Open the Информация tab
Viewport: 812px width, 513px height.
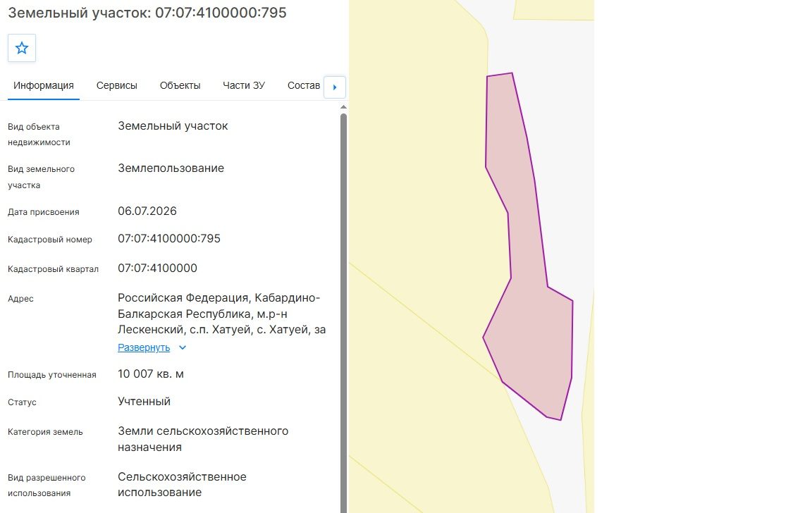coord(44,85)
